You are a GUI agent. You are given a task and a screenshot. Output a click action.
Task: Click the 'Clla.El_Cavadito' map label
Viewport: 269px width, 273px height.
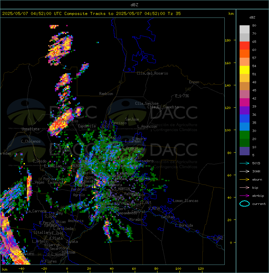[163, 107]
